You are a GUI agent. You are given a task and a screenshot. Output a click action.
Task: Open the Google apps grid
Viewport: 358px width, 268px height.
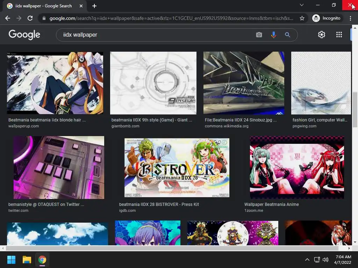339,35
